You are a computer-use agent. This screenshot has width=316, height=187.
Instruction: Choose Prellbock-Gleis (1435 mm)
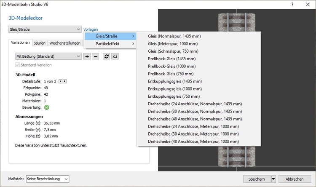point(198,59)
